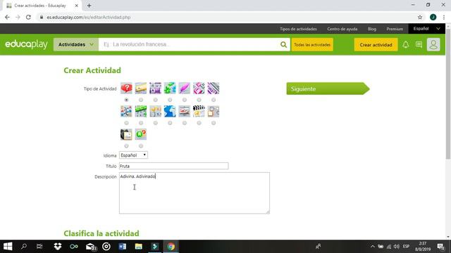Select the radio button under the world-map icon
Viewport: 451px width, 253px height.
pyautogui.click(x=170, y=123)
